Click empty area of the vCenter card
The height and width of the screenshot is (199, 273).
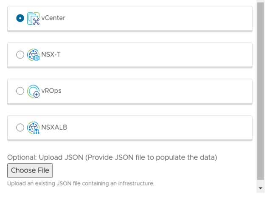[161, 18]
